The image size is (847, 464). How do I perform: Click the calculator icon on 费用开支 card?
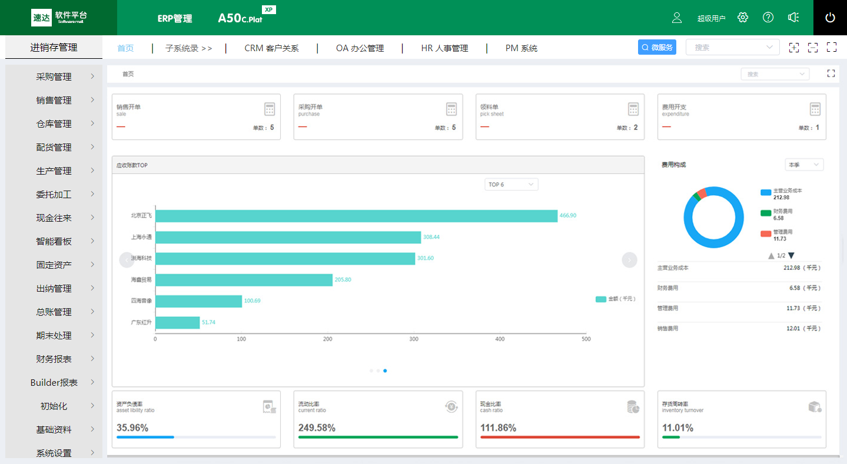point(815,109)
